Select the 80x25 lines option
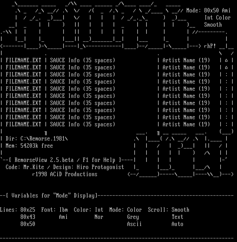The height and width of the screenshot is (242, 237). point(28,210)
